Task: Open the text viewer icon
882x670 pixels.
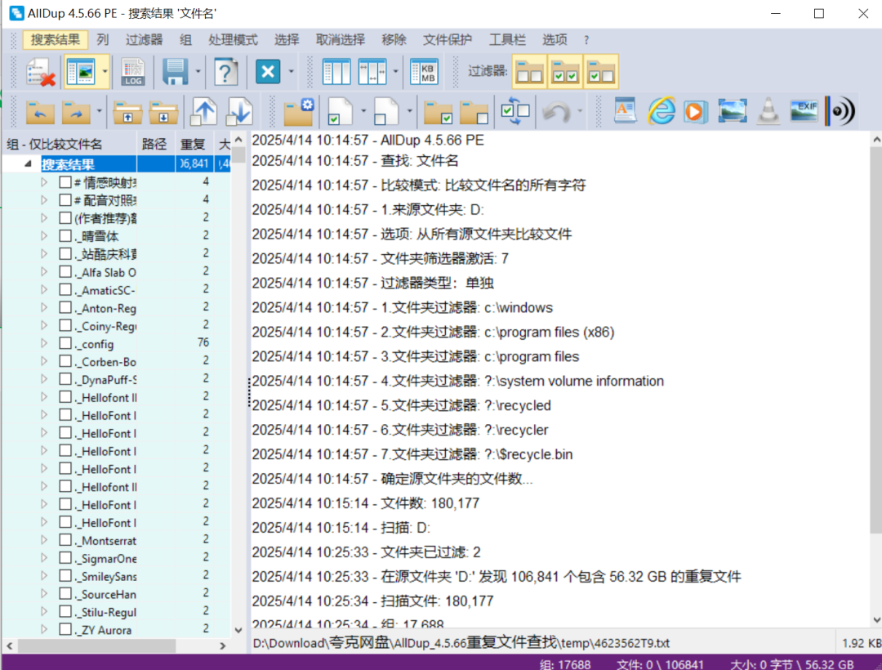Action: click(x=625, y=110)
